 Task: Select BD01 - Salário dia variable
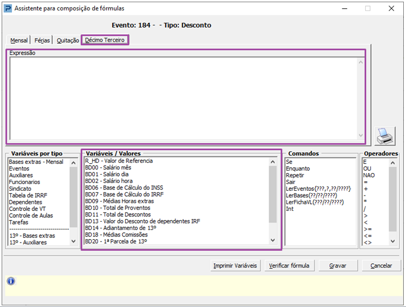coord(107,174)
